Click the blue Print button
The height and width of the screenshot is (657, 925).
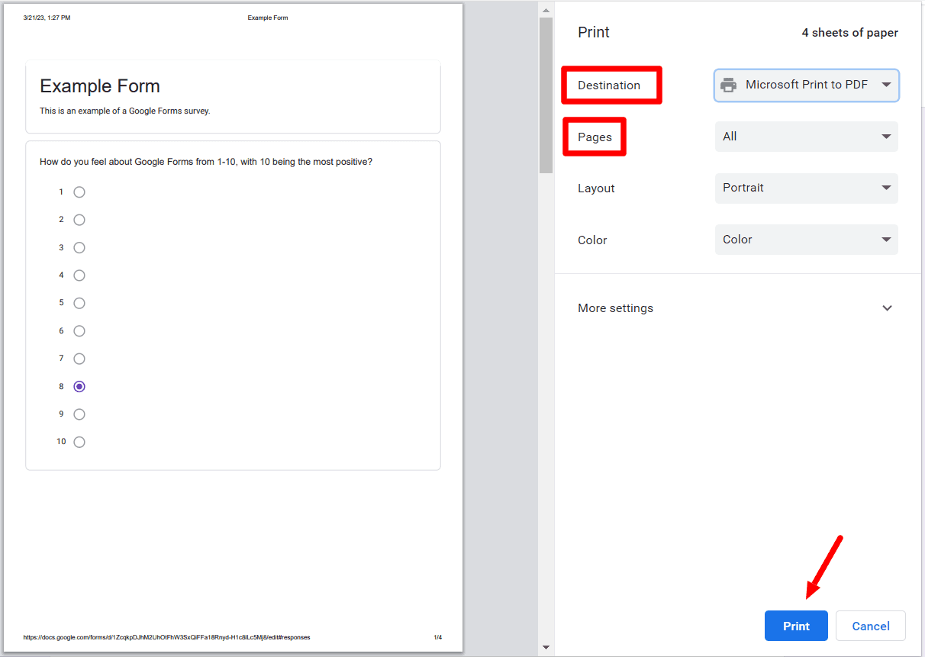point(796,626)
